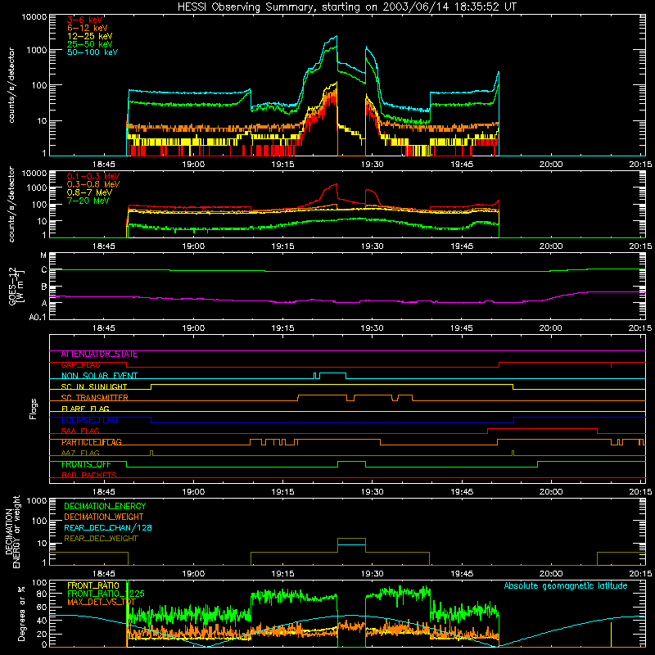655x655 pixels.
Task: Click the Absolute geomagnetic latitude label
Action: 566,586
